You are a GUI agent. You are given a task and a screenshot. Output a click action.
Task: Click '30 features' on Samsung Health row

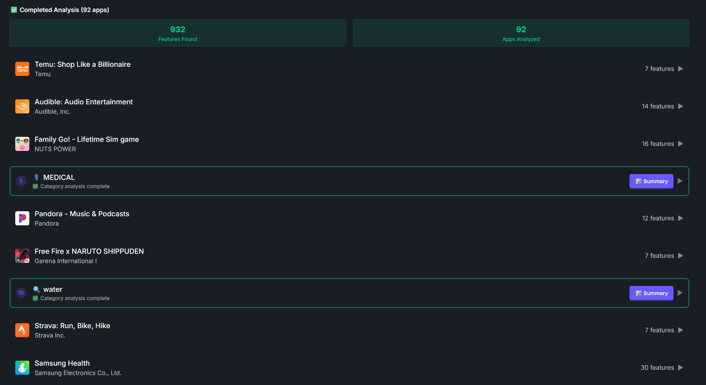657,368
